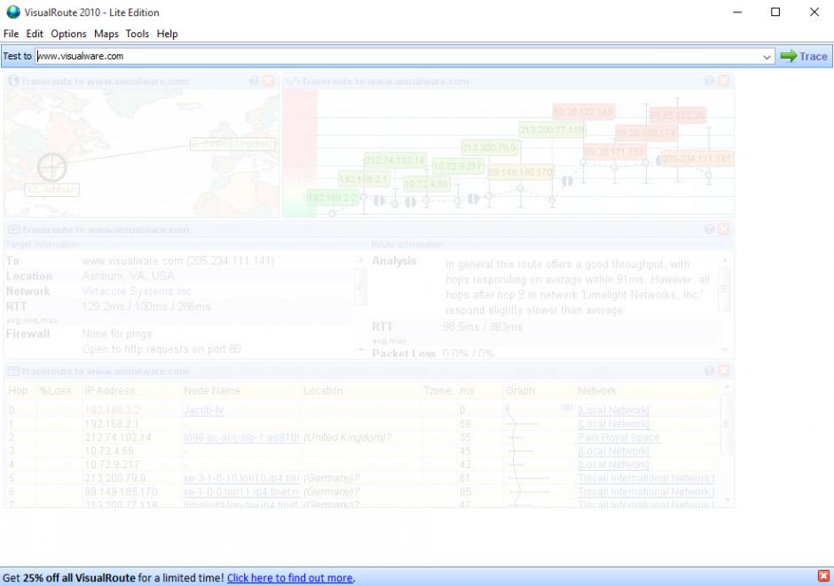
Task: Click the Hop column header
Action: click(x=18, y=391)
